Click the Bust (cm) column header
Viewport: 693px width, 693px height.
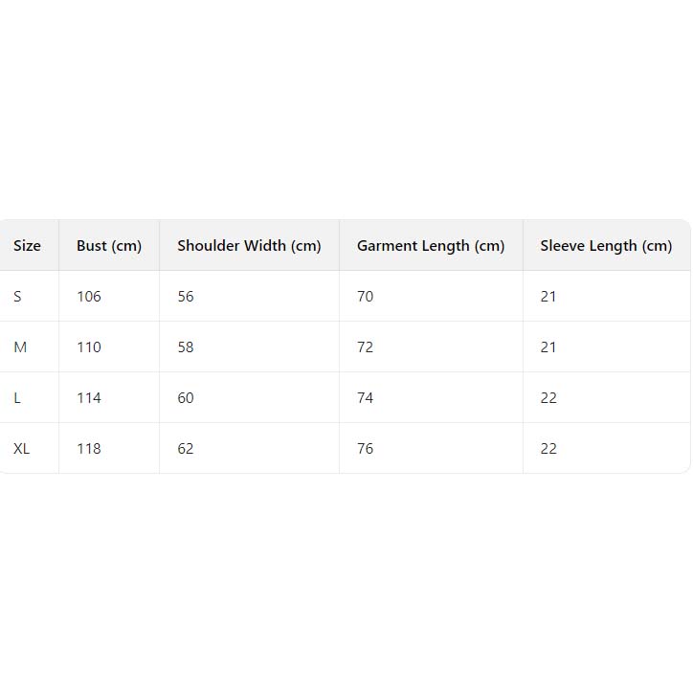coord(109,246)
